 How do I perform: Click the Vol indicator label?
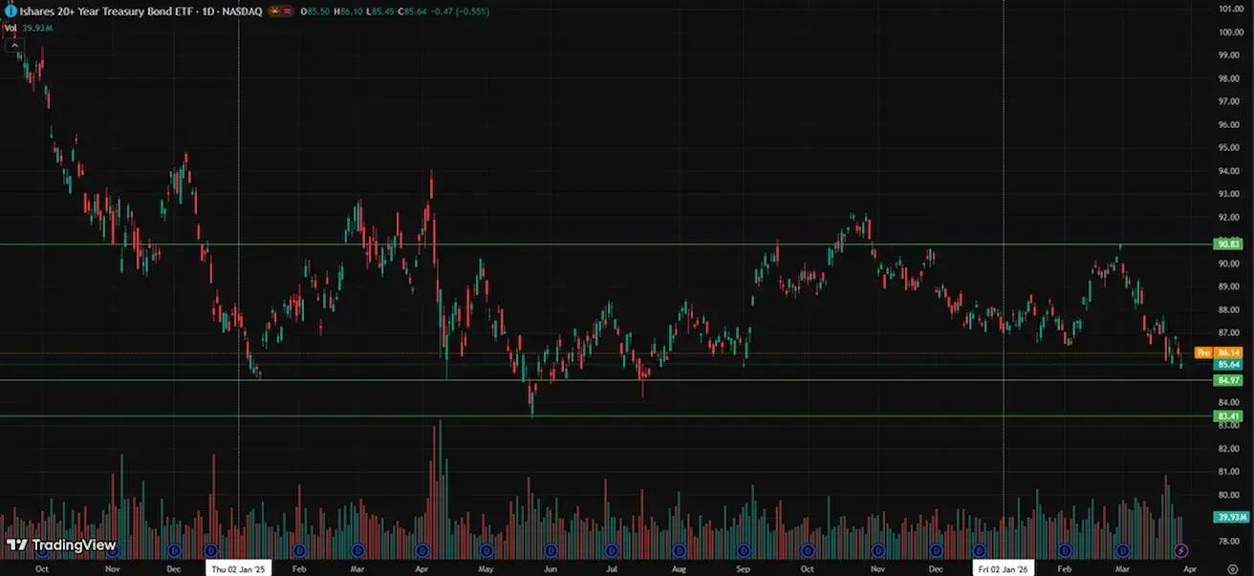[x=11, y=28]
